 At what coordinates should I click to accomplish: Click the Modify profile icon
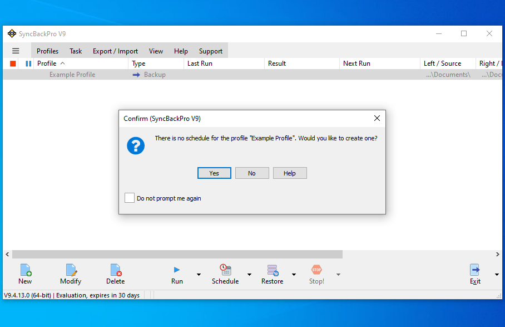coord(71,270)
